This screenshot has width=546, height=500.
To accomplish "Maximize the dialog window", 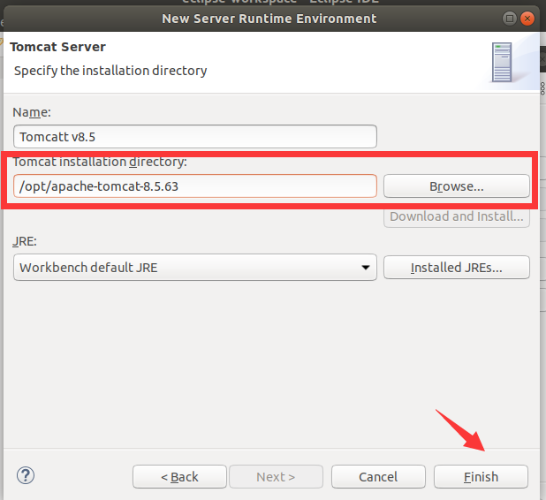I will (x=510, y=18).
